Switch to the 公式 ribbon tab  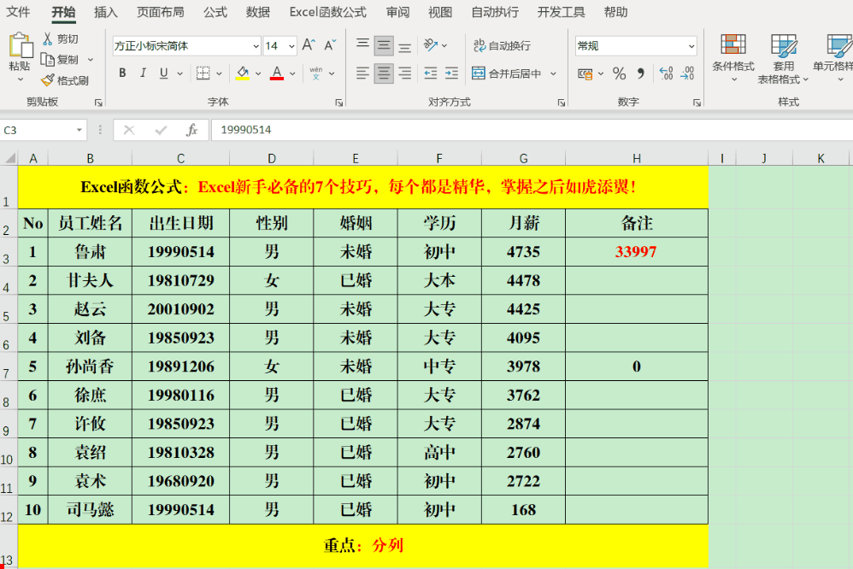pyautogui.click(x=215, y=12)
